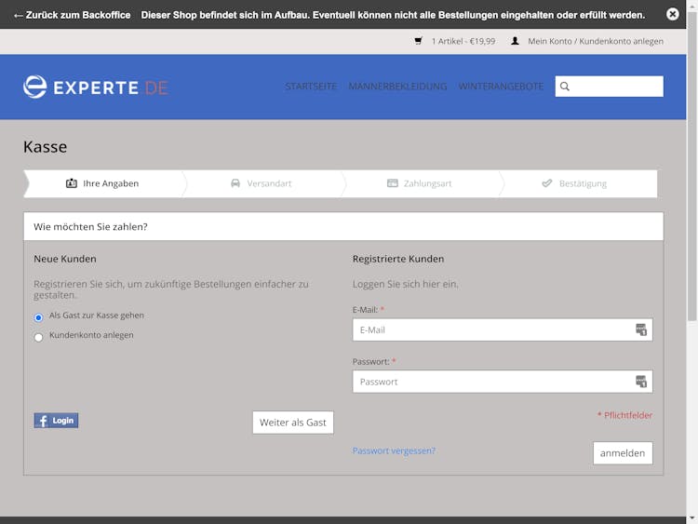Click autofill icon in Passwort field
This screenshot has height=524, width=698.
point(641,382)
